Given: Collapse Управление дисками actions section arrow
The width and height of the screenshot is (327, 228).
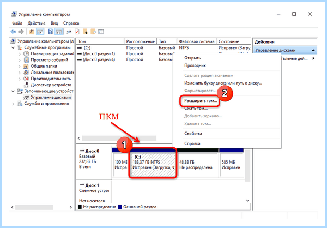Looking at the screenshot, I should pos(313,50).
